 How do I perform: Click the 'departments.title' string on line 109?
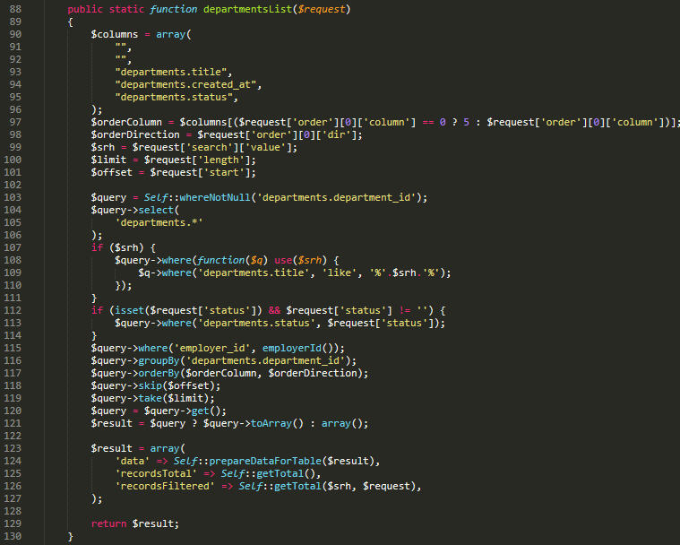[x=254, y=272]
